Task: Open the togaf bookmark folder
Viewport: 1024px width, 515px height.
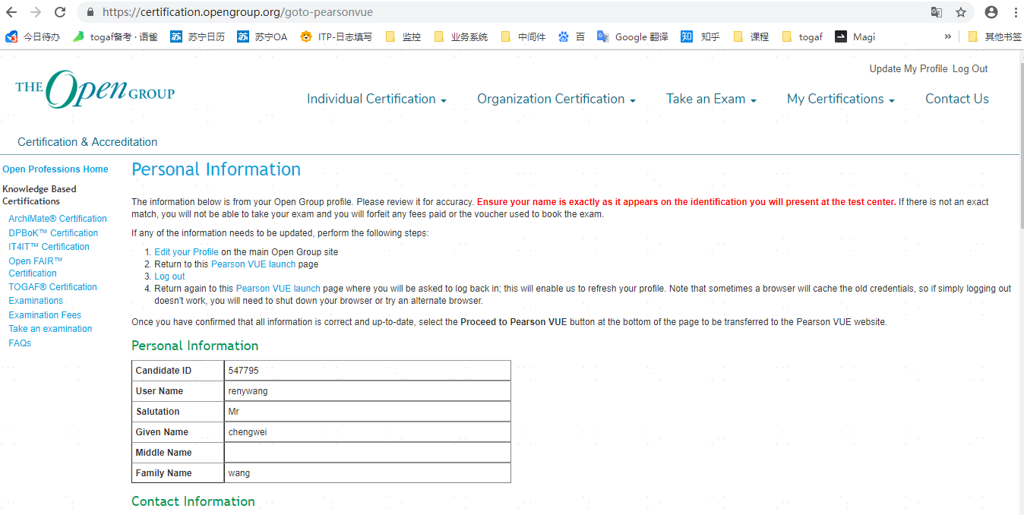Action: (802, 36)
